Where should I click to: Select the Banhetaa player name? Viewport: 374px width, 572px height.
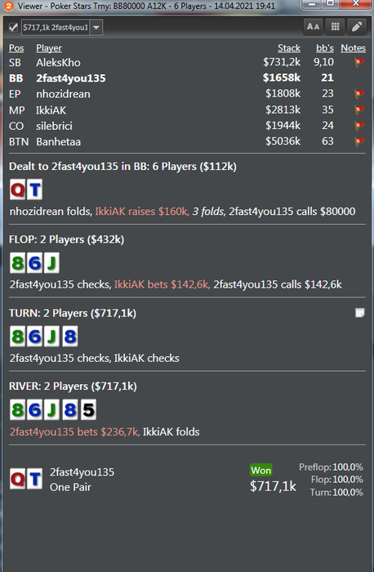[x=58, y=141]
